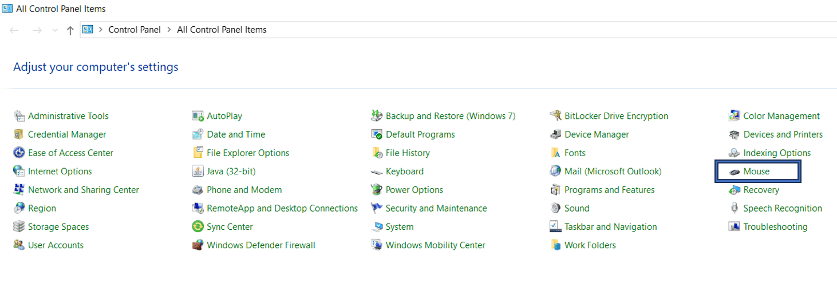The width and height of the screenshot is (837, 295).
Task: Open the Internet Options globe icon
Action: (19, 171)
